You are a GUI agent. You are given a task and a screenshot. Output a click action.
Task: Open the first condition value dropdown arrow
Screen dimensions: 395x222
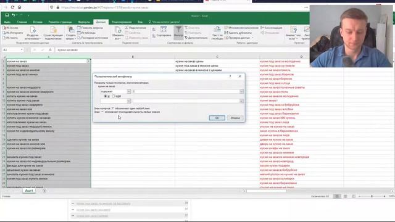241,91
